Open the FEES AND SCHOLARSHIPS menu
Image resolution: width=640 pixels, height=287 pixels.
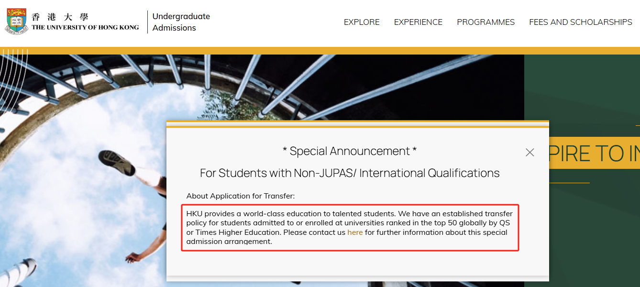581,22
